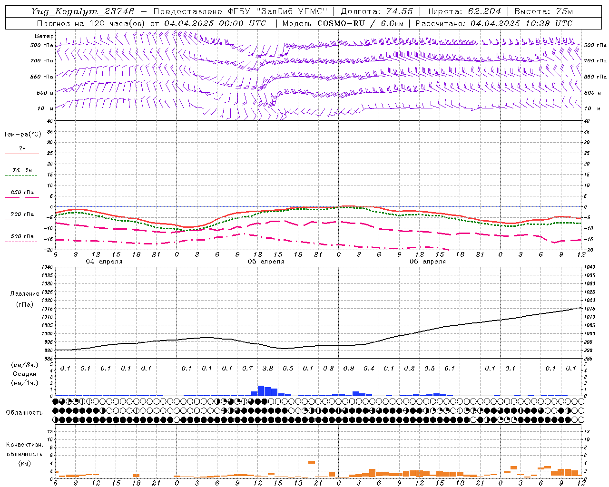
Task: Click the station title Yug_Kogalym_23748
Action: (83, 11)
